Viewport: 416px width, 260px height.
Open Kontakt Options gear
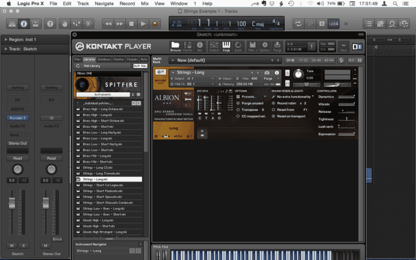click(264, 47)
